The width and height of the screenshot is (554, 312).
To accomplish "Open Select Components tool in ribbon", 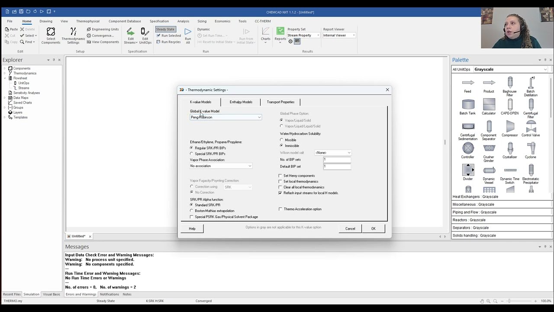I will 51,36.
